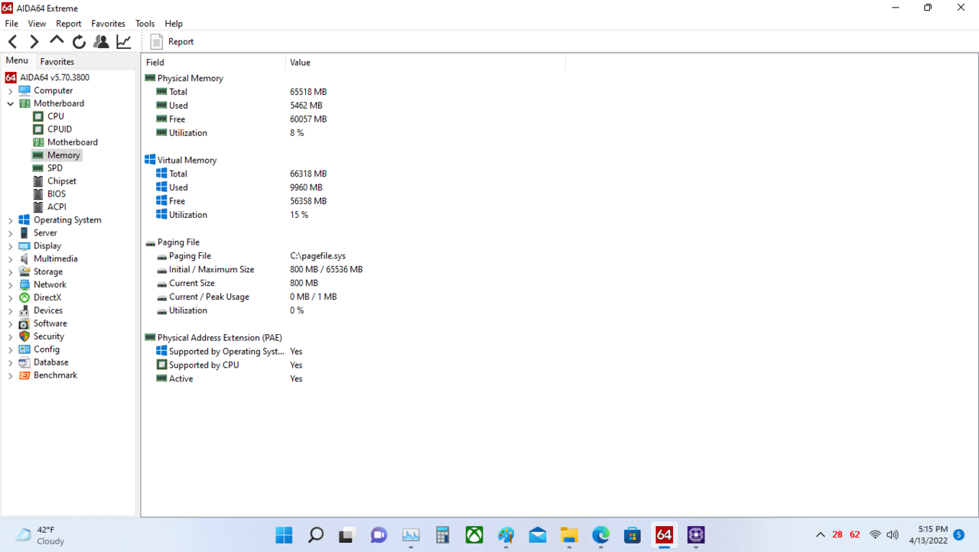Click the Report button
The width and height of the screenshot is (979, 552).
(171, 41)
